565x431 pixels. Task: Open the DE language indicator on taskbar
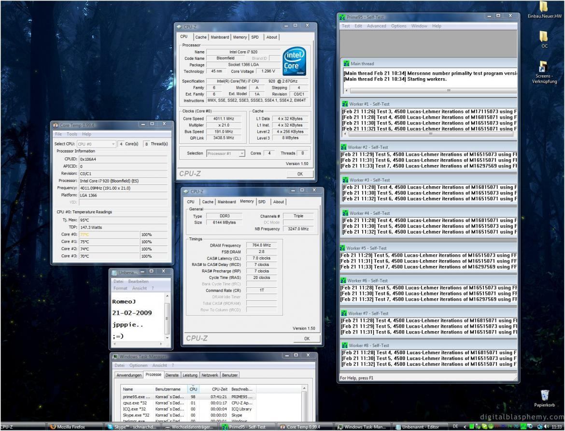[455, 427]
